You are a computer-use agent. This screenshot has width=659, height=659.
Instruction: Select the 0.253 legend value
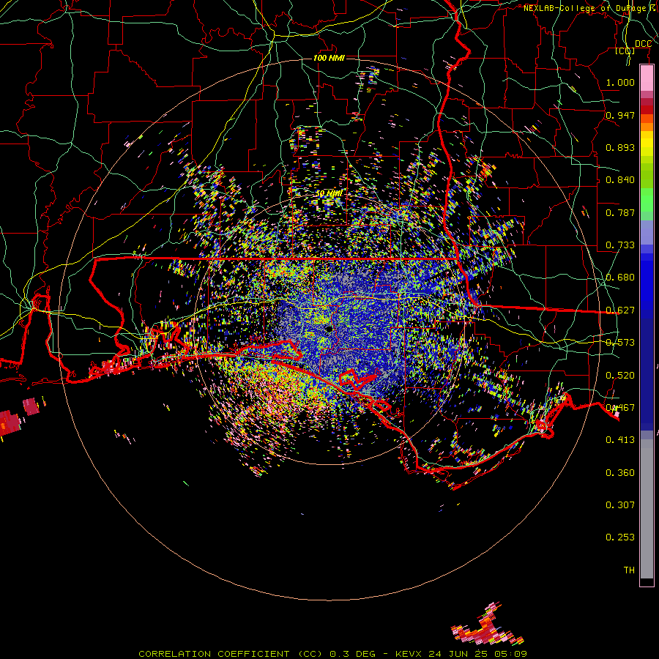(x=620, y=537)
